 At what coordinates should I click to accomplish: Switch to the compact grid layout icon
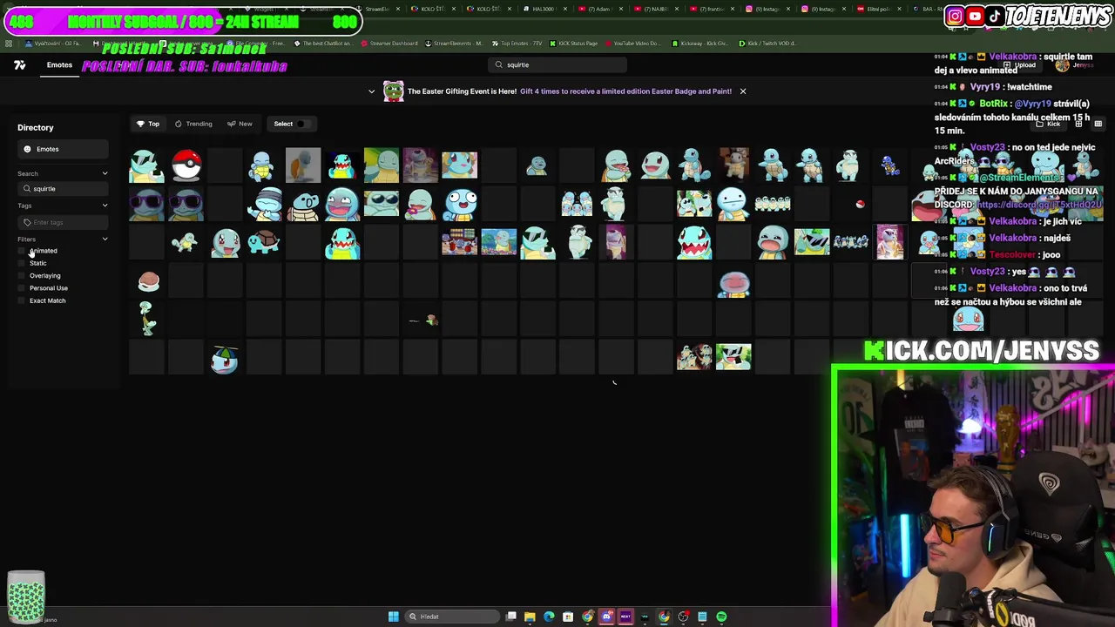1098,124
